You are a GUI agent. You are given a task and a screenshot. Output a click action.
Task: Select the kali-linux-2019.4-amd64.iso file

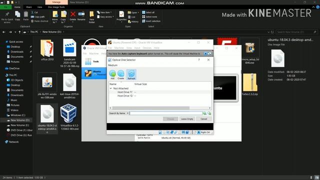tap(69, 86)
